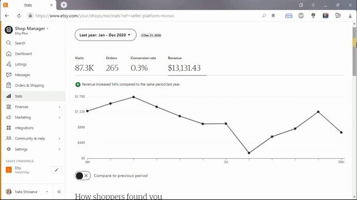Expand the Community & Help chevron
357x200 pixels.
pos(60,138)
